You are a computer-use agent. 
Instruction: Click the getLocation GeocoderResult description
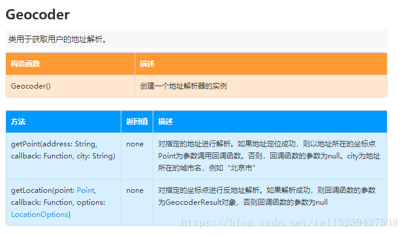click(x=267, y=196)
